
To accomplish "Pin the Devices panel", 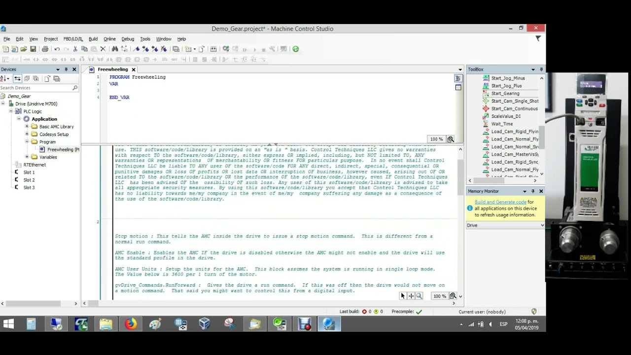I will (x=66, y=70).
